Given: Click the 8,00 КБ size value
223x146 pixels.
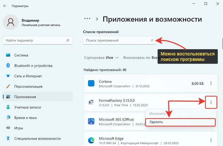Looking at the screenshot, I should [198, 84].
